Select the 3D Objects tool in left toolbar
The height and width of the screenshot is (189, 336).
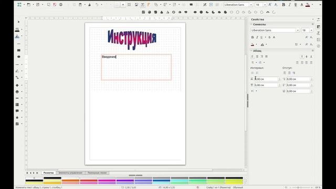point(17,124)
